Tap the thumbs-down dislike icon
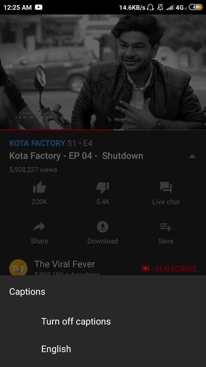This screenshot has height=367, width=206. coord(103,188)
